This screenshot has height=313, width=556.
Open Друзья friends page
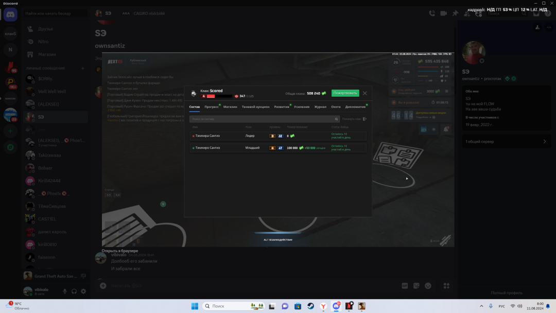(x=55, y=29)
